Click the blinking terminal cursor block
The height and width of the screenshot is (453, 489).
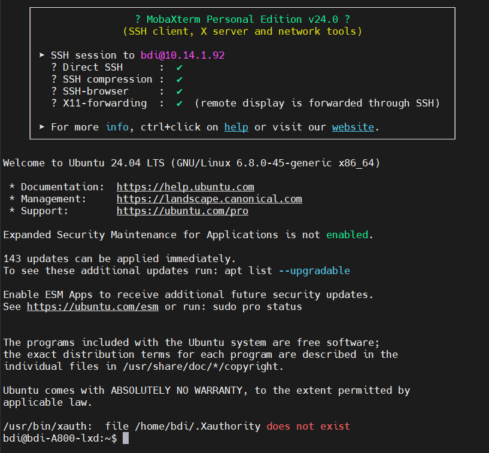(x=126, y=437)
